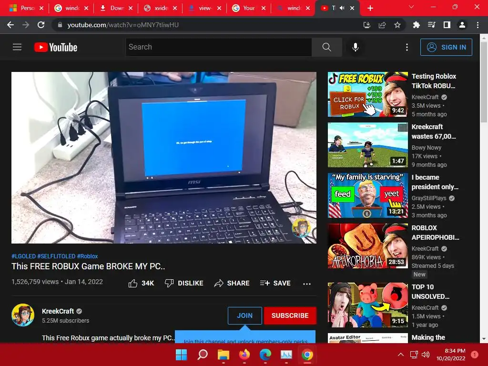Click the share page icon in address bar

pos(382,25)
